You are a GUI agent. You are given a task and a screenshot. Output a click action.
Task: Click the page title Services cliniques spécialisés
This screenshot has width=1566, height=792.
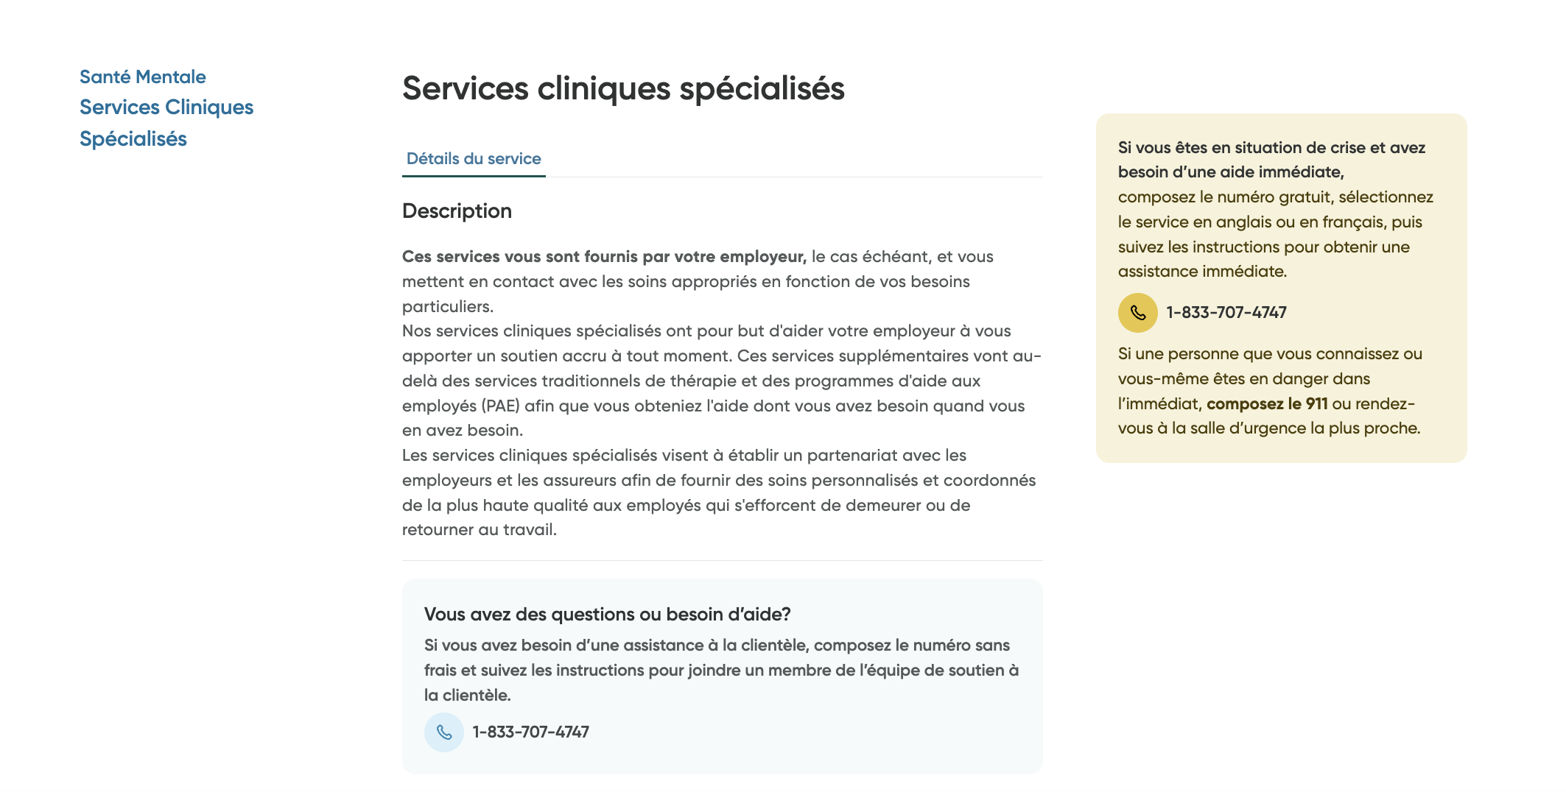[623, 90]
